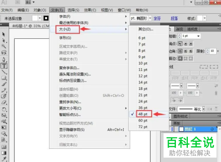This screenshot has height=162, width=221.
Task: Select the Rotate tool
Action: [4, 110]
